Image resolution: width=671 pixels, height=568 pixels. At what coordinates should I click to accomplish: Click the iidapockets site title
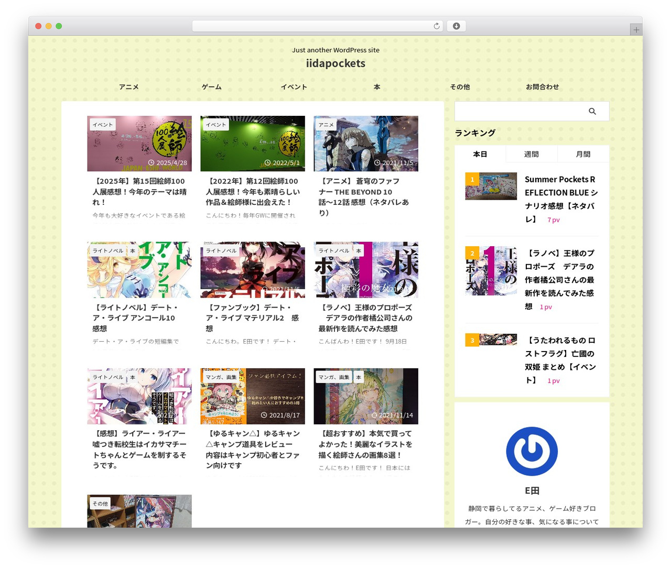[335, 63]
